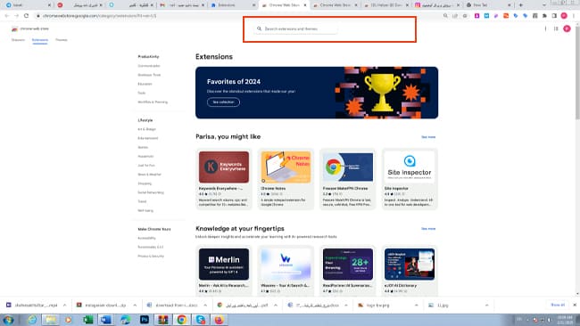Open the Workflow & Planning category
The height and width of the screenshot is (326, 580).
click(153, 102)
